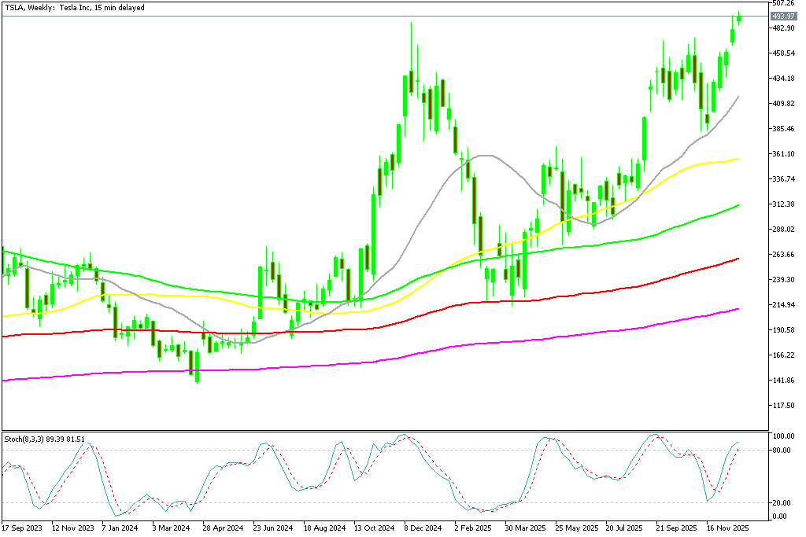Viewport: 806px width, 537px height.
Task: Click the TSLA Weekly chart title text
Action: 75,6
